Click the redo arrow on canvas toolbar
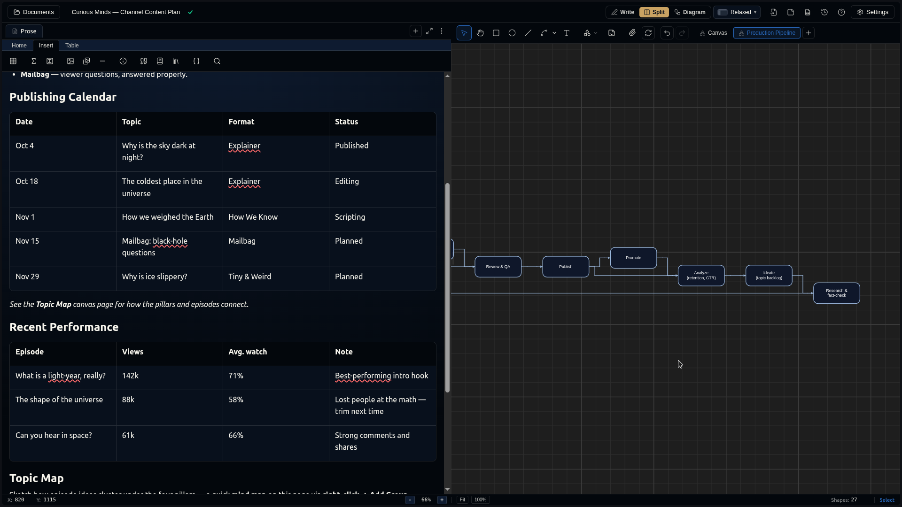 [x=682, y=33]
